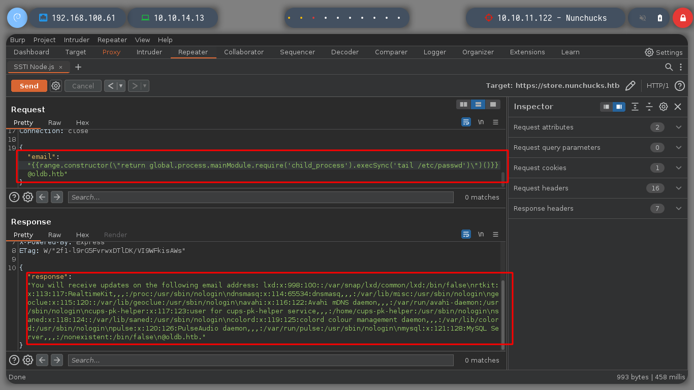This screenshot has width=694, height=390.
Task: Click the red lock icon in top bar
Action: tap(682, 18)
